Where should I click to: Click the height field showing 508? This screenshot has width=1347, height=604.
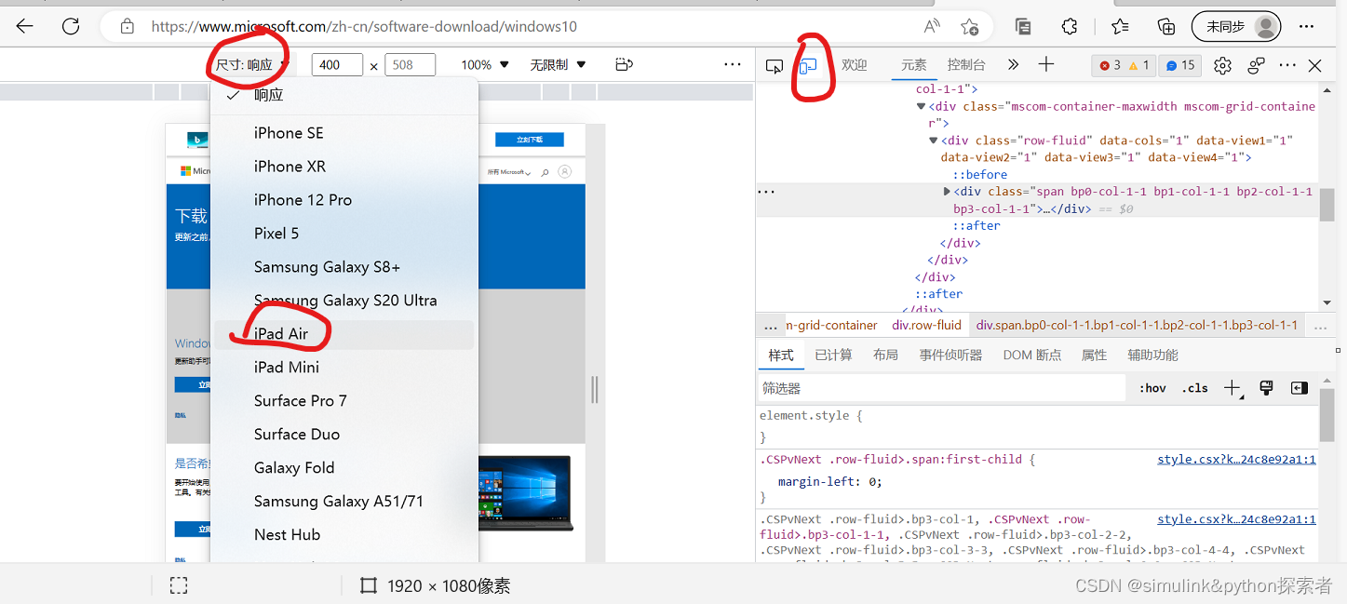[410, 65]
